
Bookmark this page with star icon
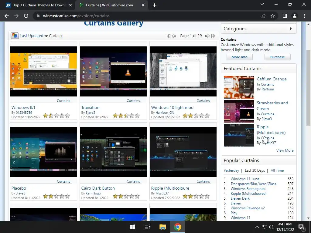click(x=273, y=16)
